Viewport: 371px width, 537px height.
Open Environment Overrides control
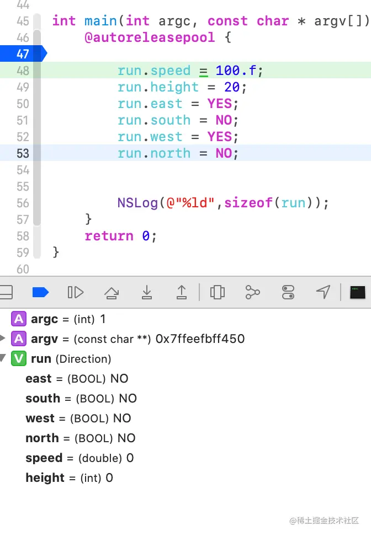pos(288,293)
